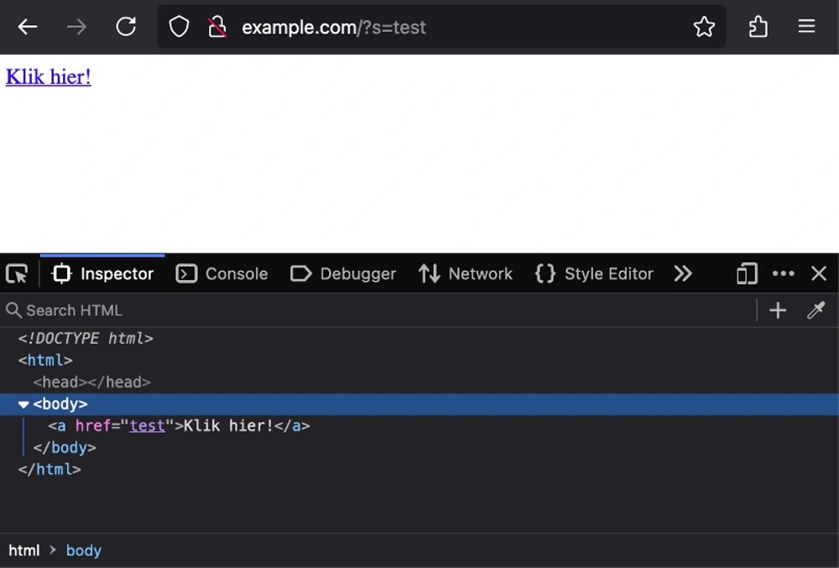Open the tracking protection shield icon
Screen dimensions: 839x568
click(x=179, y=27)
